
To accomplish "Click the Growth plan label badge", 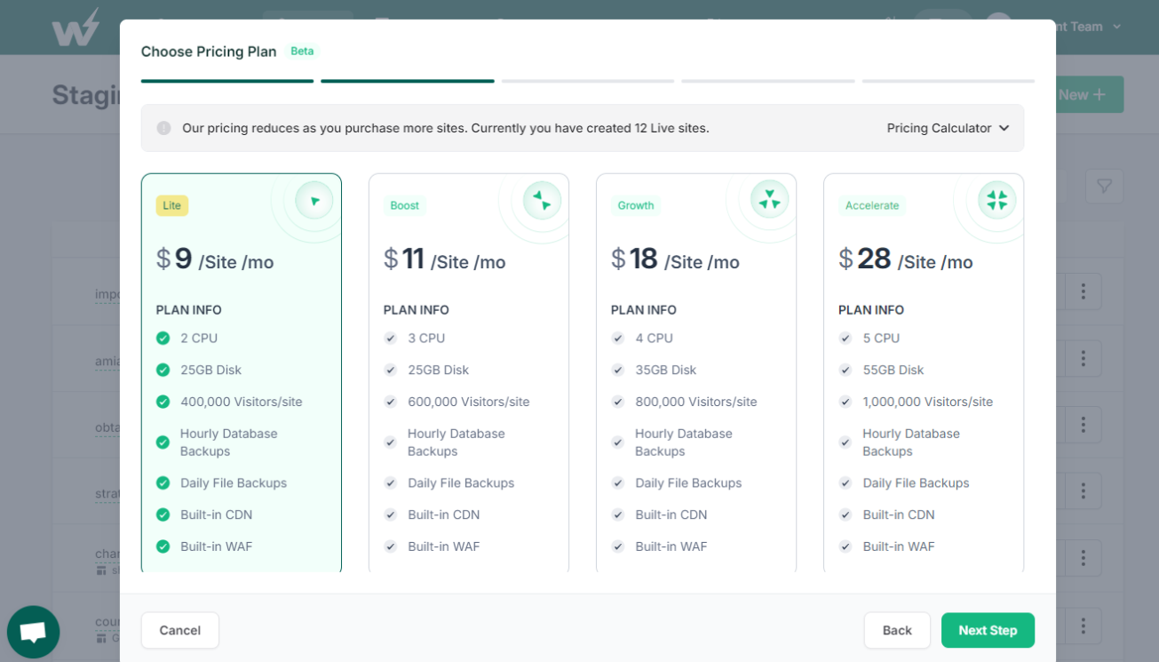I will (636, 205).
